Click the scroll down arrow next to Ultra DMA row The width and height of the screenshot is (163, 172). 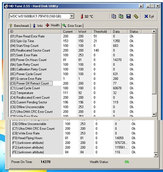[x=154, y=114]
